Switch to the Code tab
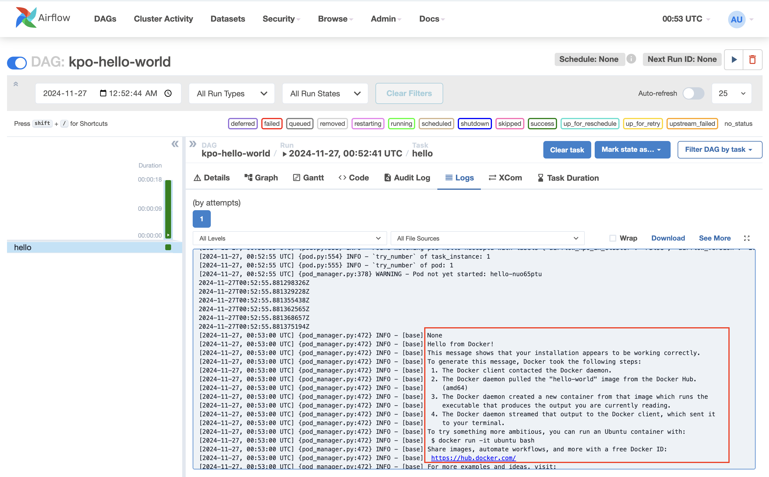Screen dimensions: 769x477 [x=354, y=177]
